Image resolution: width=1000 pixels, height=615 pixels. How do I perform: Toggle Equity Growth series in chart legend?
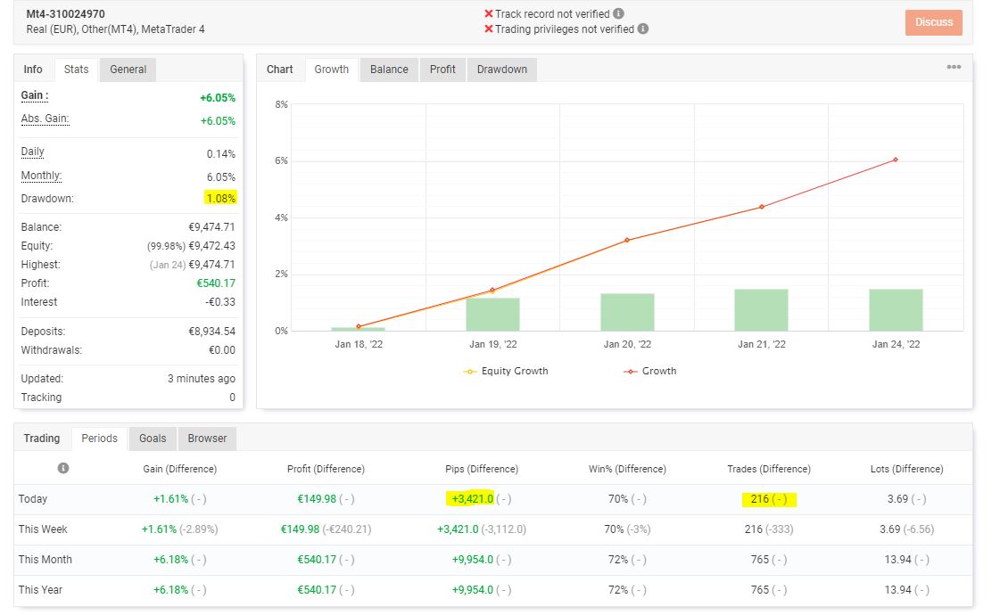point(506,371)
